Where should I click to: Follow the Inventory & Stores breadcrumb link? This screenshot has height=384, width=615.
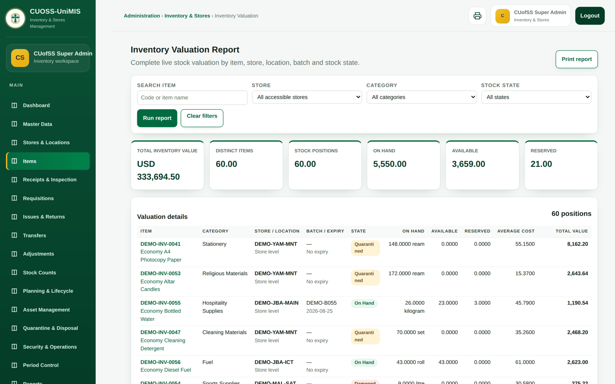coord(187,16)
